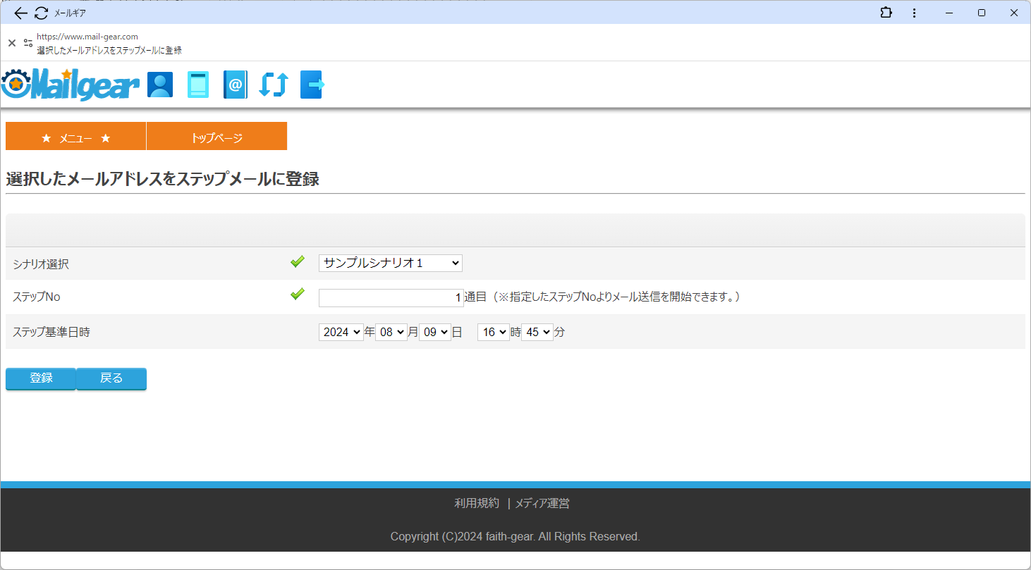Focus the ステップNo input field
Viewport: 1031px width, 570px height.
click(391, 298)
